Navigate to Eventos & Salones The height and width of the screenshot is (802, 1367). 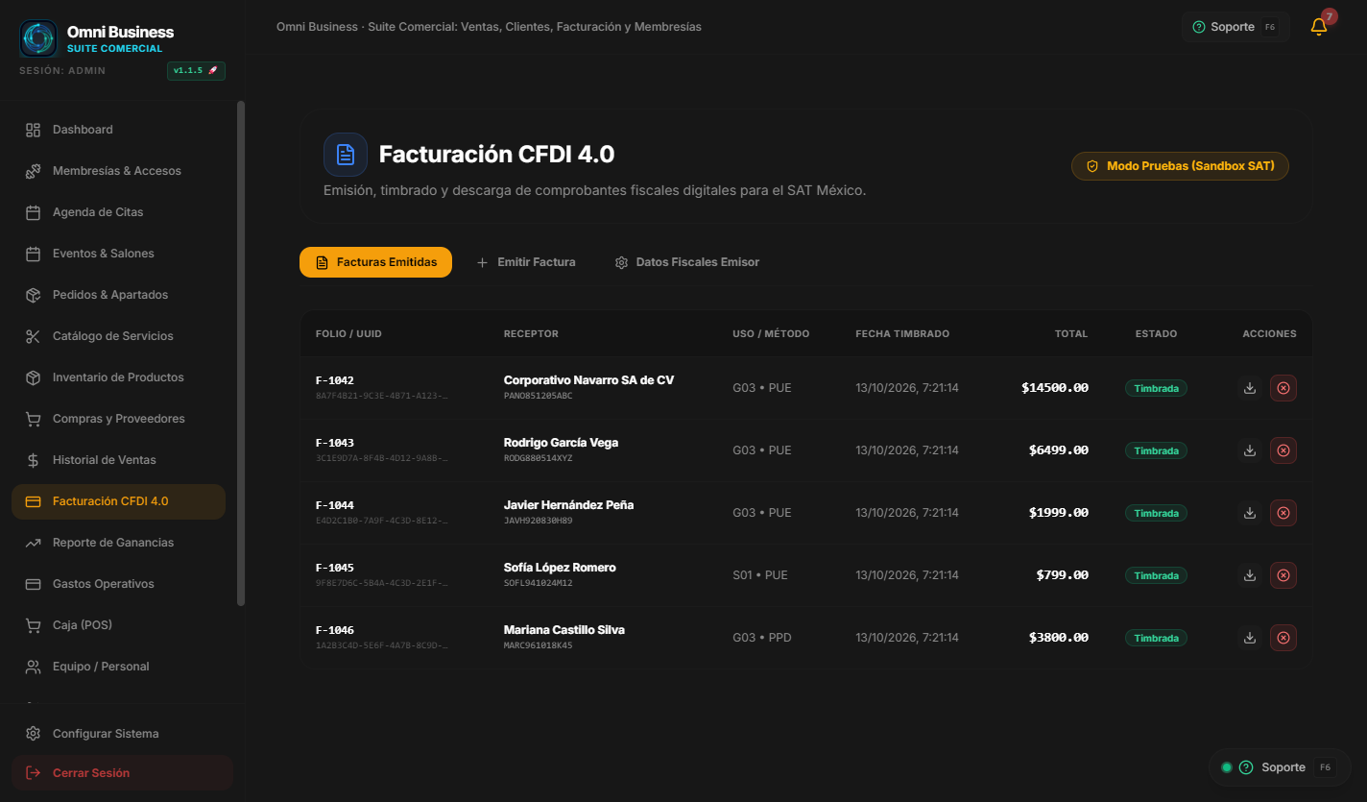(118, 254)
